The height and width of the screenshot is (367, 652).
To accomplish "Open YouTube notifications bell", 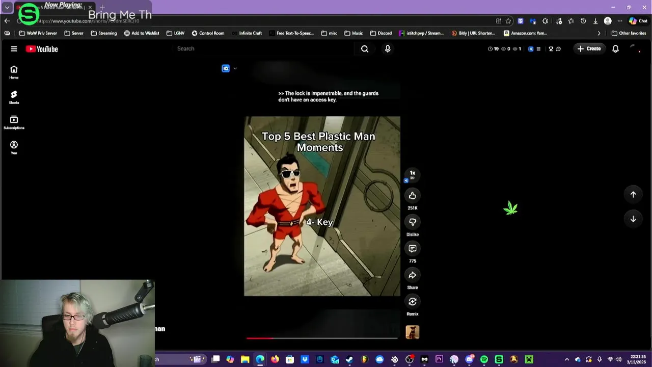I will coord(615,49).
